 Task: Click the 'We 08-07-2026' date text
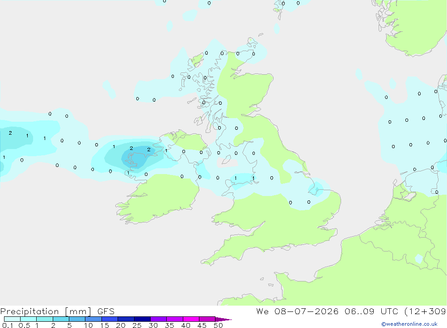tap(297, 311)
